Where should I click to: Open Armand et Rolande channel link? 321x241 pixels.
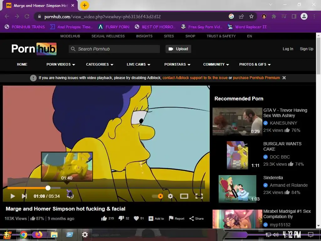pyautogui.click(x=289, y=185)
